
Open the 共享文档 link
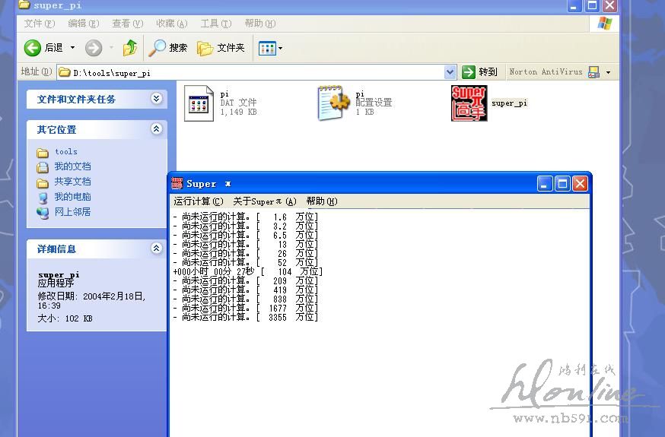(x=72, y=182)
